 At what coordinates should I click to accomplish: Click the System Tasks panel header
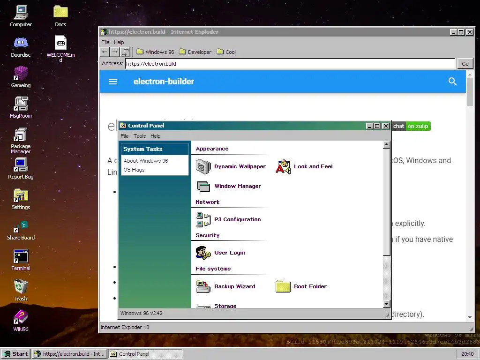pyautogui.click(x=155, y=149)
